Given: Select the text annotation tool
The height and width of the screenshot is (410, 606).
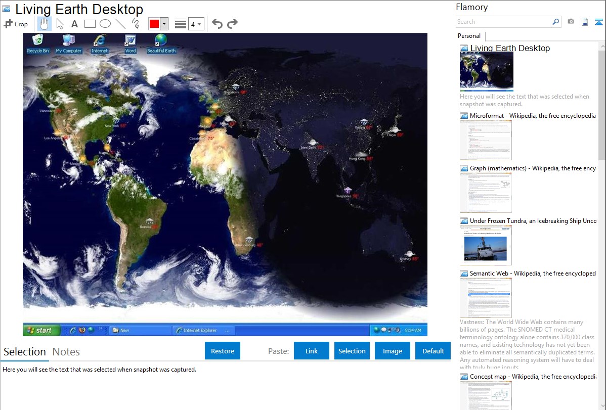Looking at the screenshot, I should pos(74,24).
